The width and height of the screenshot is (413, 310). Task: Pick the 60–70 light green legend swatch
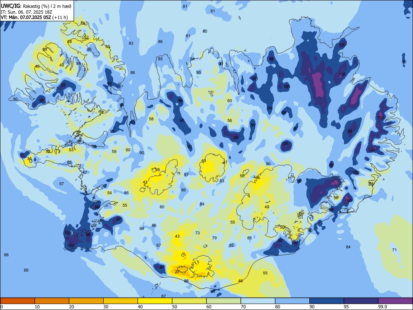[x=223, y=301]
